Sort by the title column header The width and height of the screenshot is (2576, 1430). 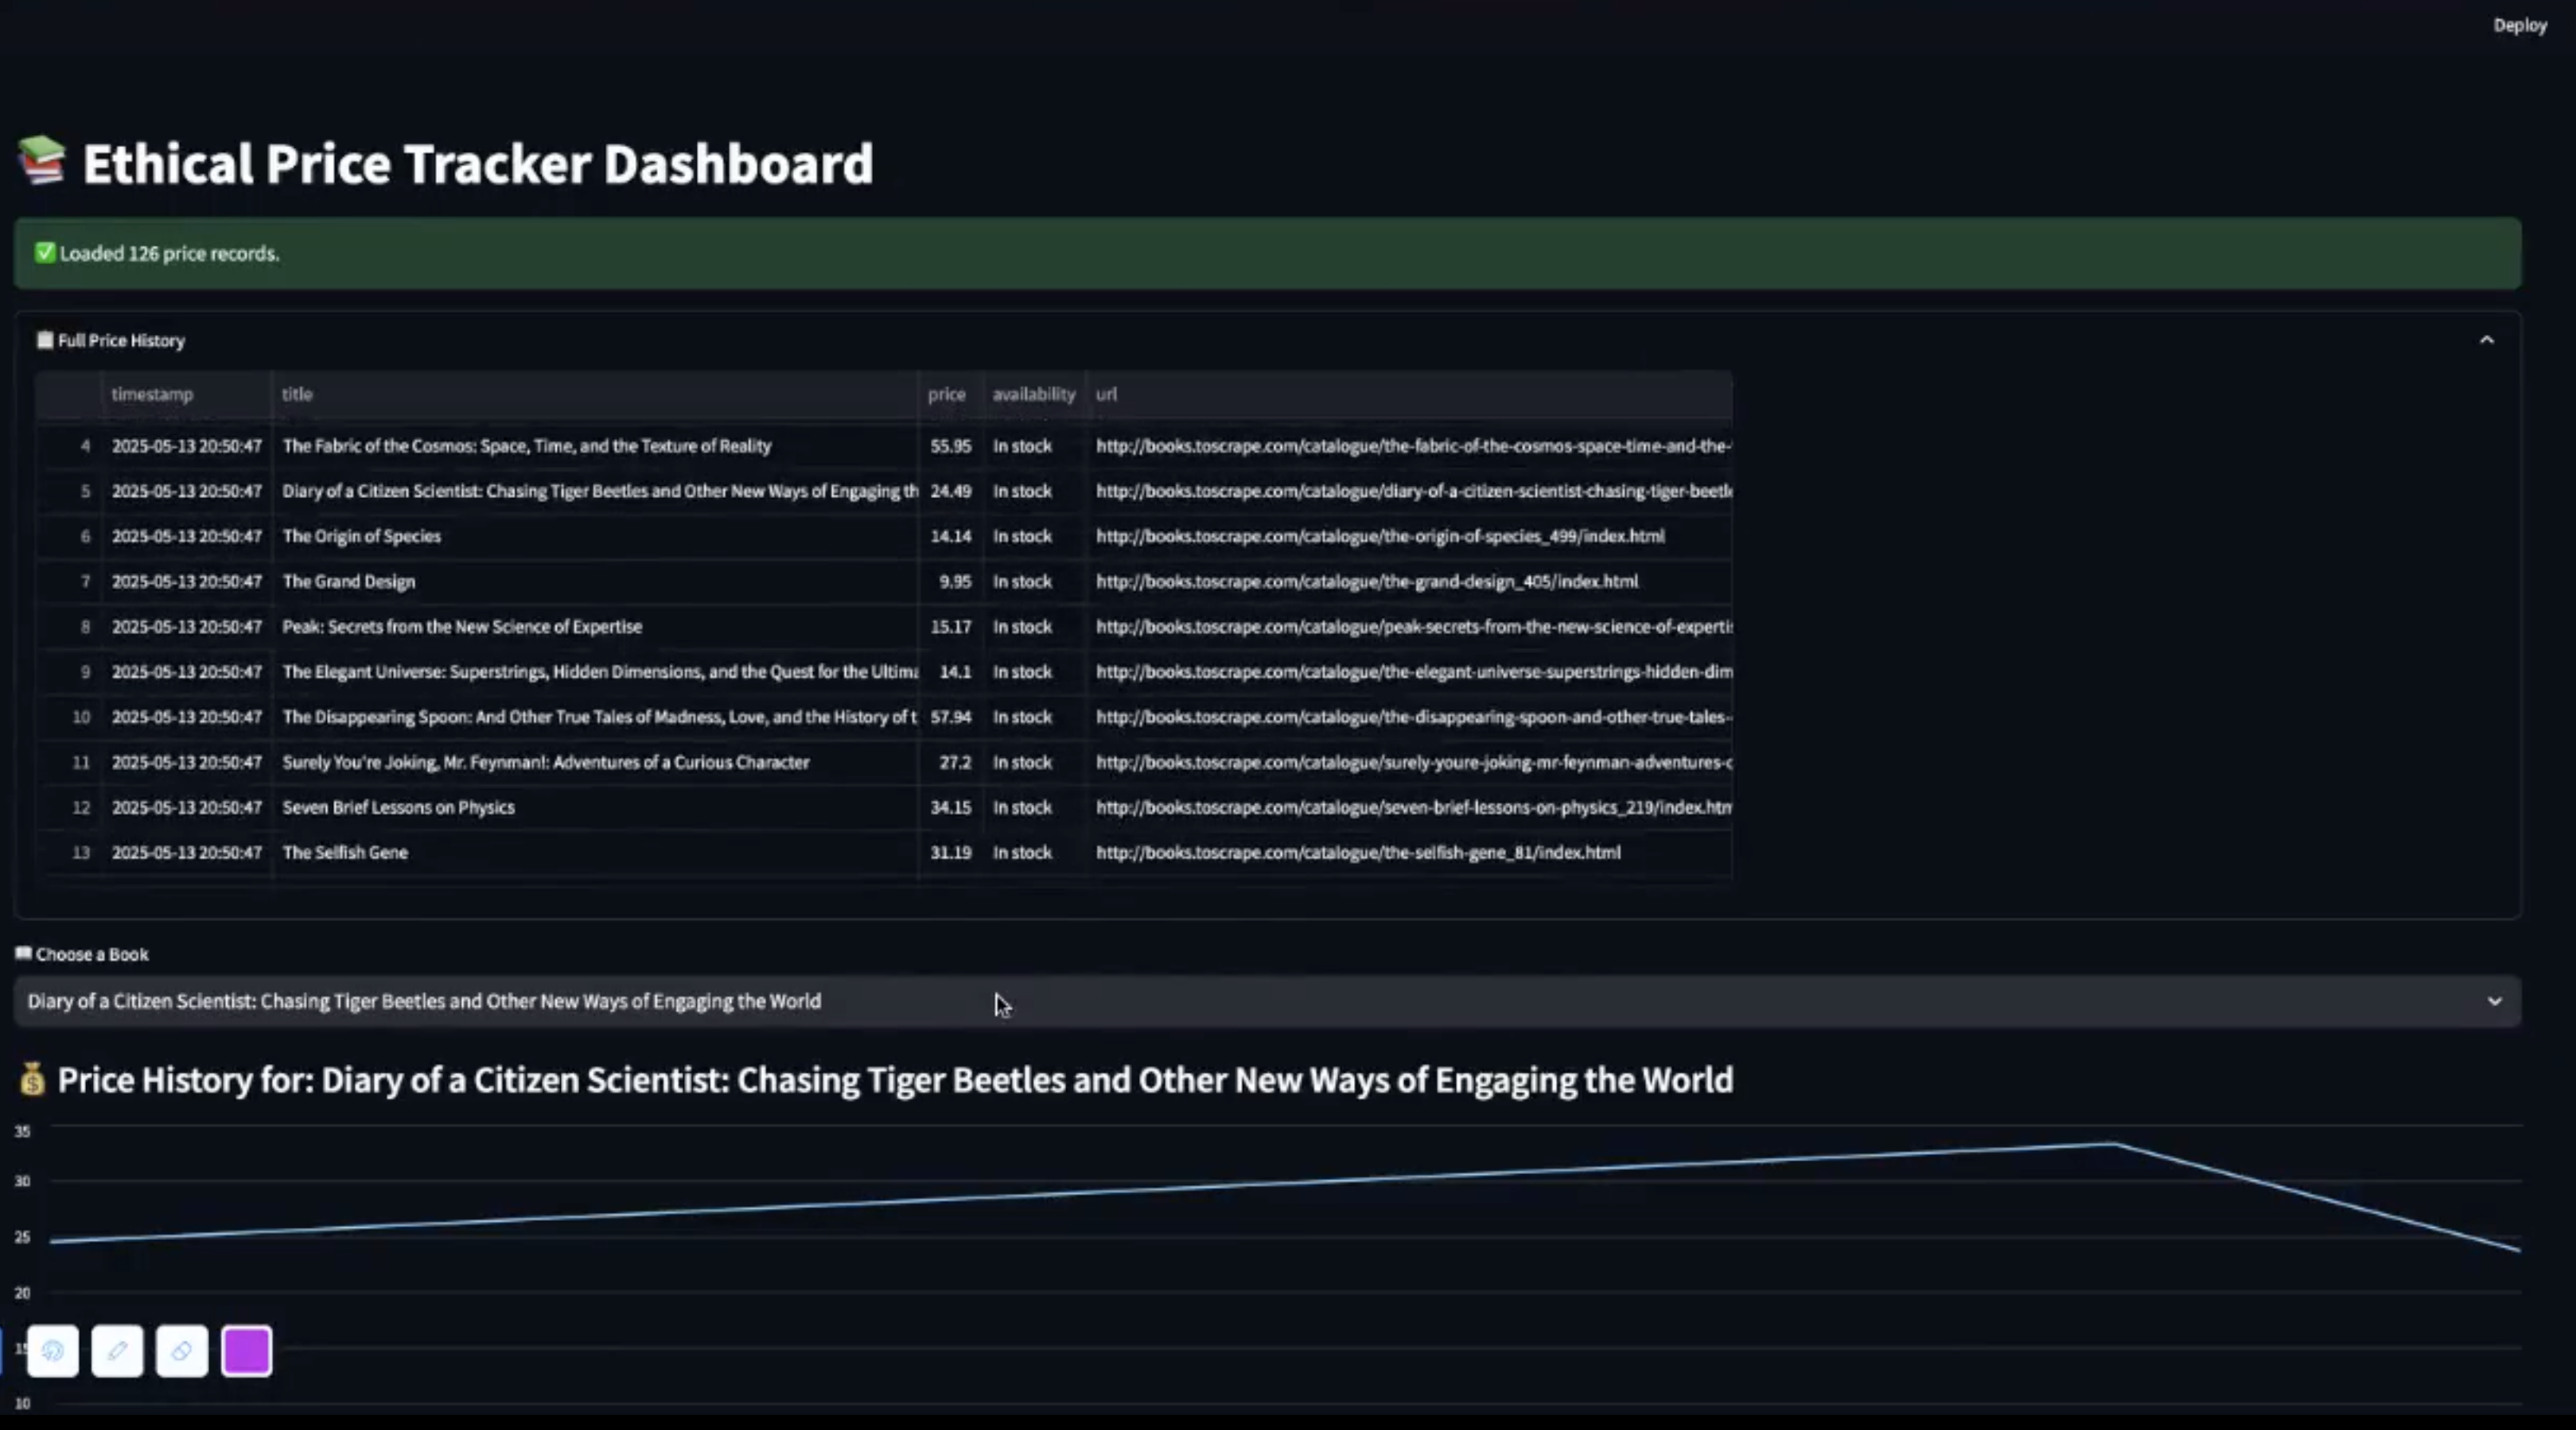[x=595, y=394]
